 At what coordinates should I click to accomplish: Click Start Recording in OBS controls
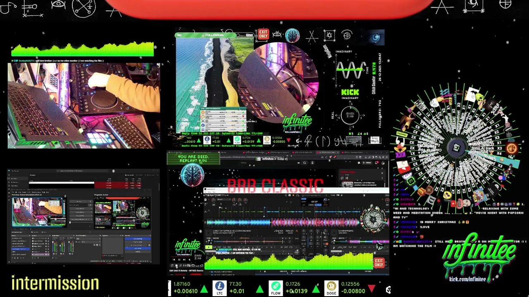[138, 242]
